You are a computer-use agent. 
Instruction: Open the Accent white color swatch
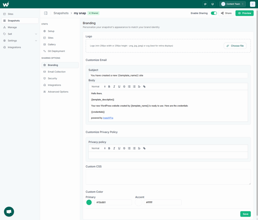click(139, 202)
